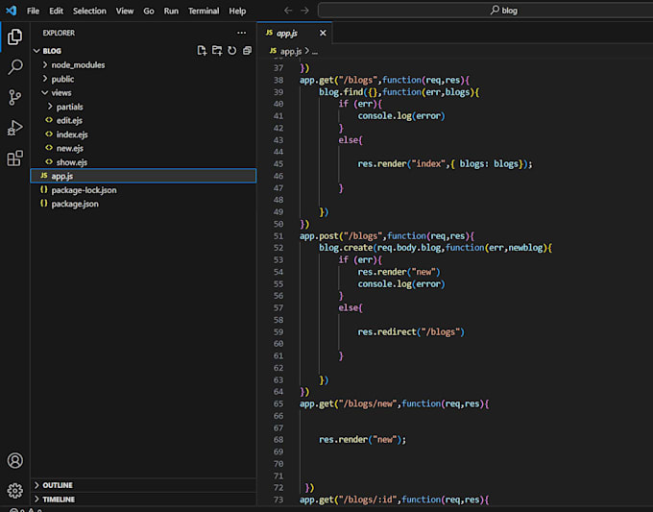Click the New Folder icon in BLOG header
Image resolution: width=653 pixels, height=512 pixels.
(217, 51)
